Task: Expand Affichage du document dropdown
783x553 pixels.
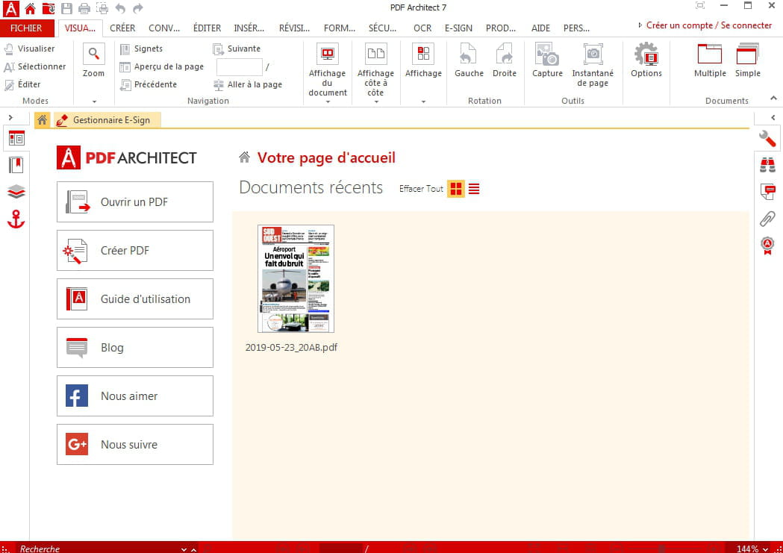Action: point(328,101)
